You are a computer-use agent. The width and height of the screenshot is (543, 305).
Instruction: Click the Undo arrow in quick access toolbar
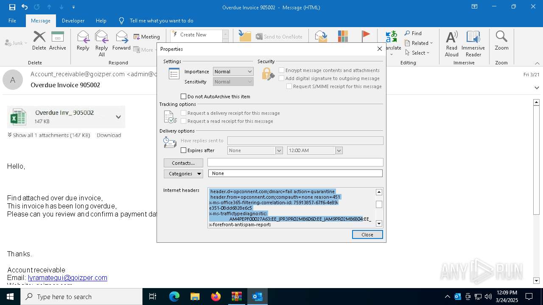click(25, 7)
